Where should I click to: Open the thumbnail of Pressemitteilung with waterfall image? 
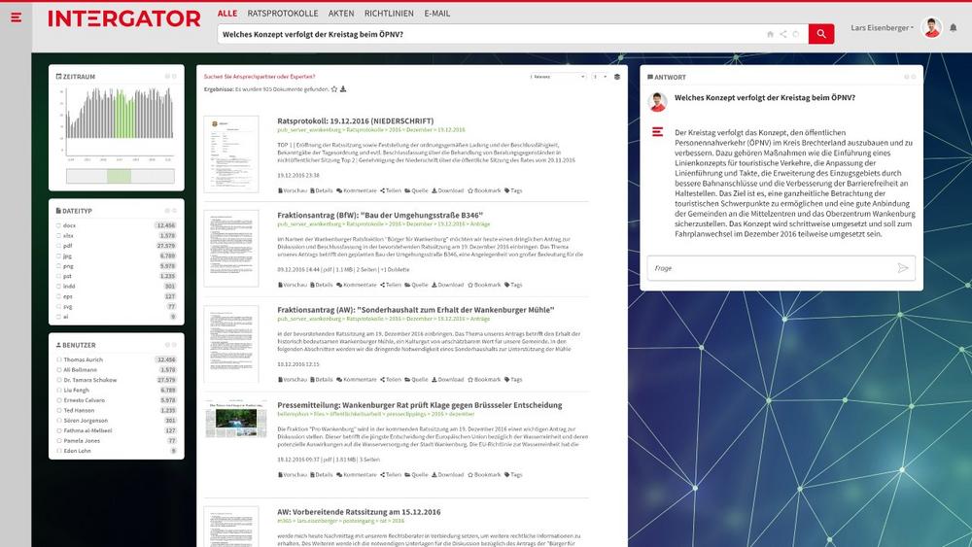236,420
